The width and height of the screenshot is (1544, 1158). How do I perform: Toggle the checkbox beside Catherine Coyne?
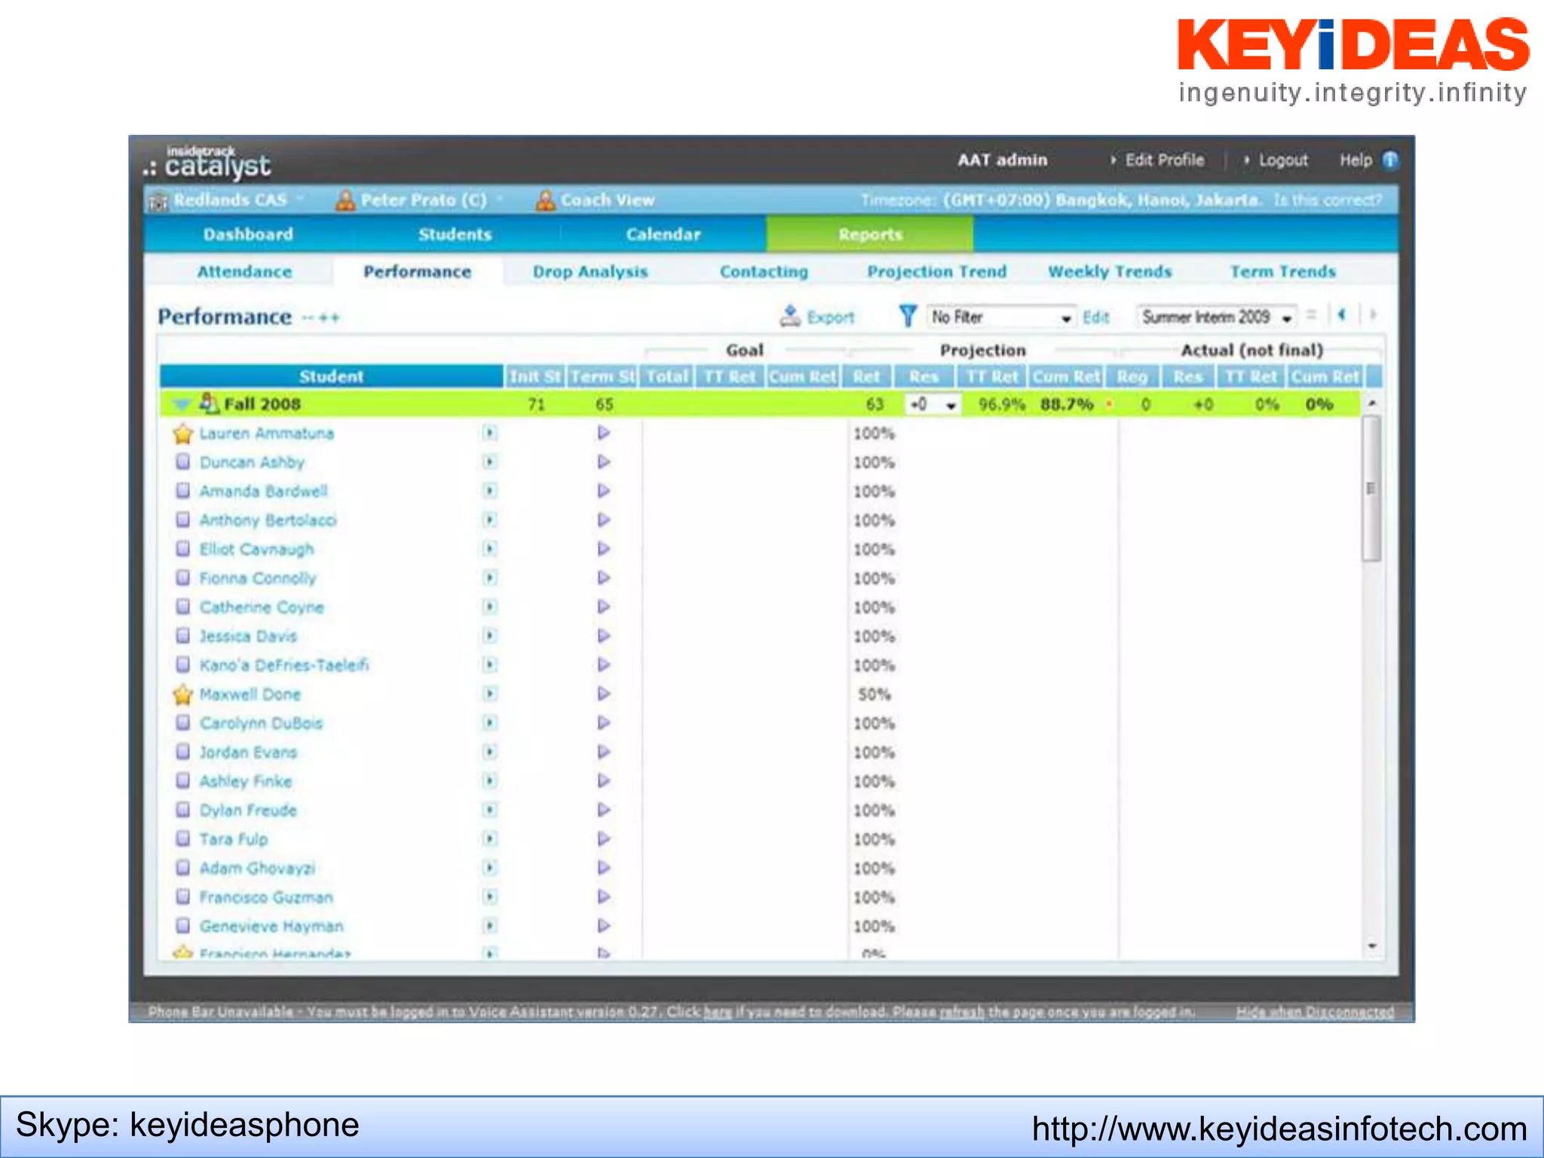[182, 607]
